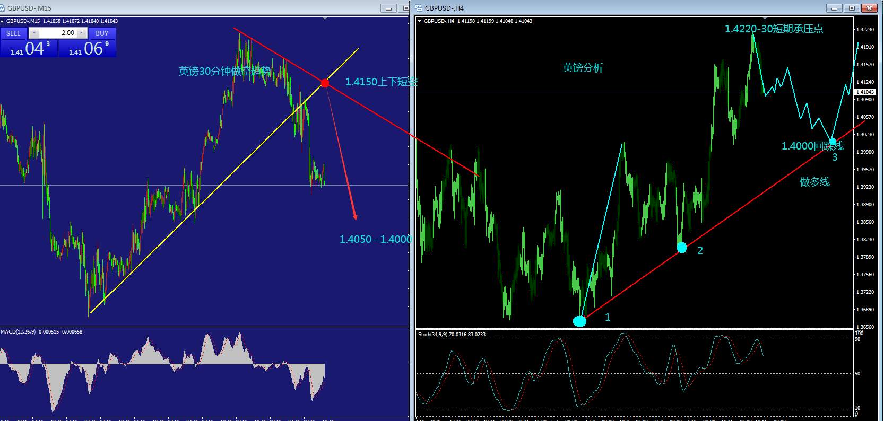Screen dimensions: 884x421
Task: Click the SELL one-click trading button
Action: click(13, 33)
